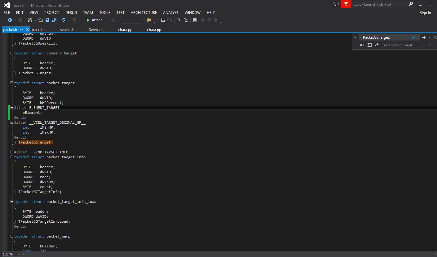Switch to the lowercase service.h tab
Image resolution: width=437 pixels, height=257 pixels.
67,30
